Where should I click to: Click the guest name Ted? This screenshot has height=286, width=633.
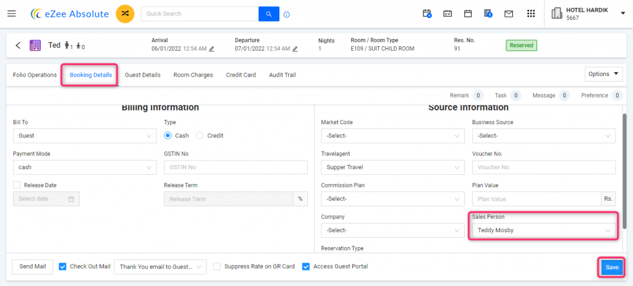(x=54, y=45)
